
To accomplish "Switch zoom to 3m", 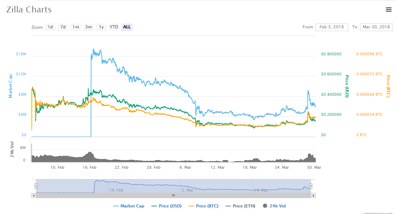I will pyautogui.click(x=89, y=27).
